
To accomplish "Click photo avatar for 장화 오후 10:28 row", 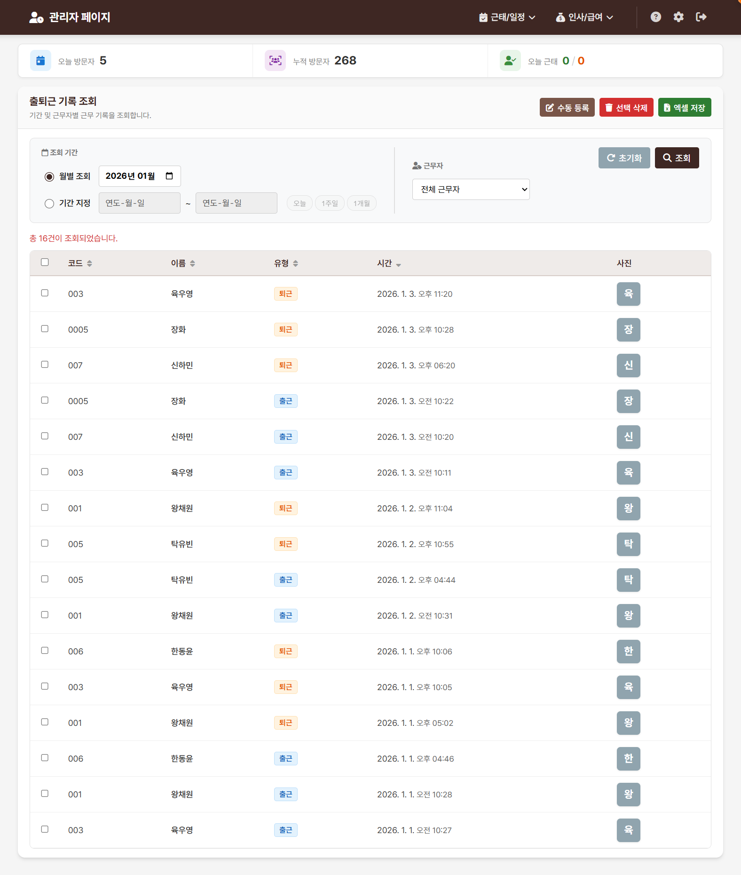I will (629, 330).
